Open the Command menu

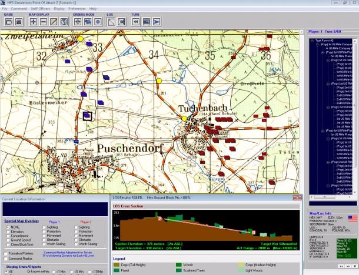(19, 9)
